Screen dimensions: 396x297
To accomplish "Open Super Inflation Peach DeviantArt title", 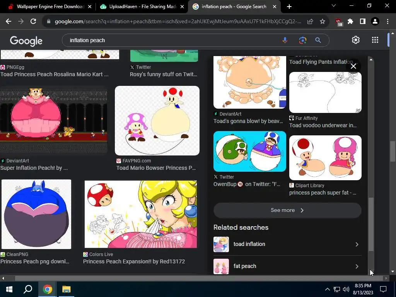I will [x=34, y=168].
